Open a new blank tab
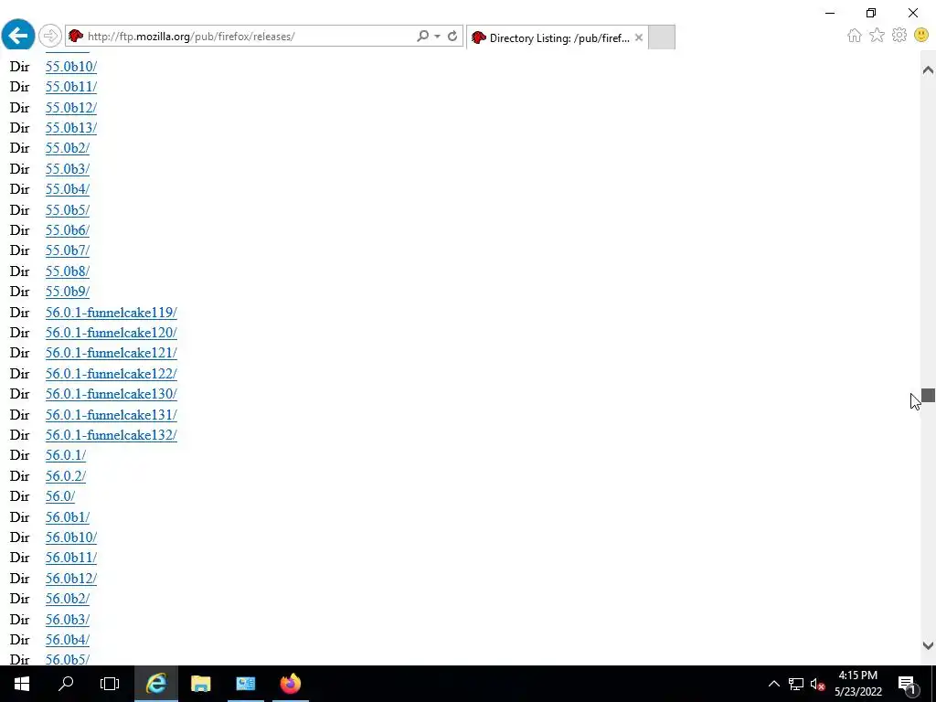The height and width of the screenshot is (702, 936). click(662, 37)
